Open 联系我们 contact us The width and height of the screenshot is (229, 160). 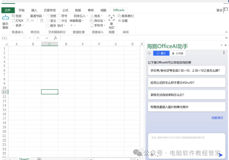tap(125, 16)
